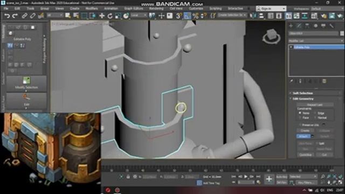Open the selection filter All dropdown
This screenshot has height=194, width=345.
[54, 16]
